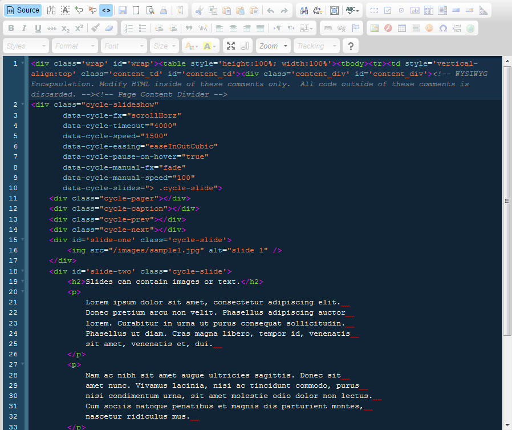
Task: Click the remove comment icon
Action: [92, 10]
